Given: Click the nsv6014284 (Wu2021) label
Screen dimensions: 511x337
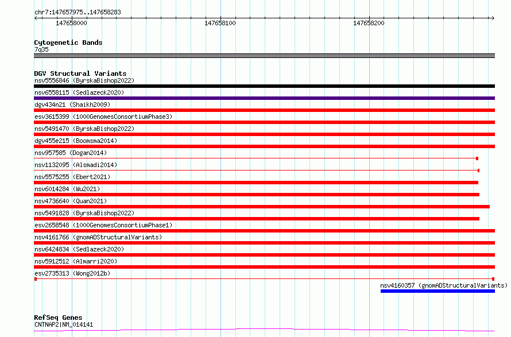Looking at the screenshot, I should pyautogui.click(x=67, y=189).
